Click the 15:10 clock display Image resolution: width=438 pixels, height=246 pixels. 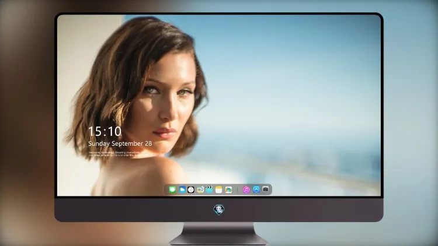(105, 131)
